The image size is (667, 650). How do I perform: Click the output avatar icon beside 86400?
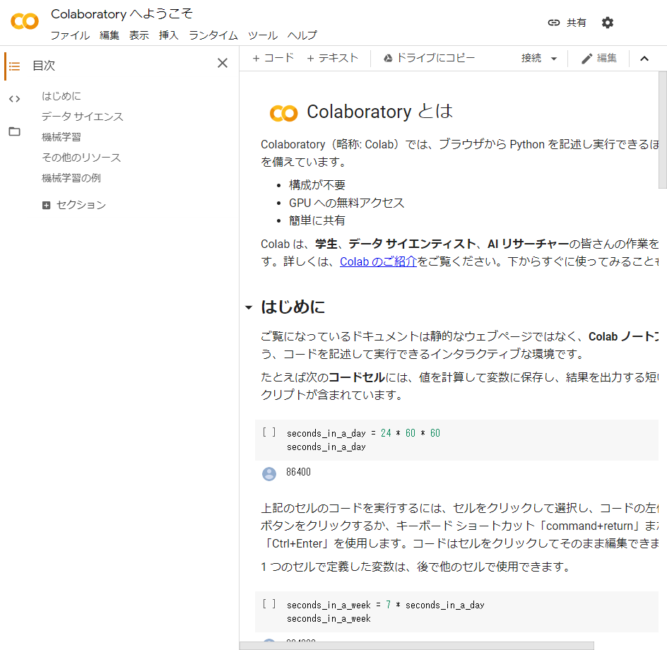click(x=268, y=473)
